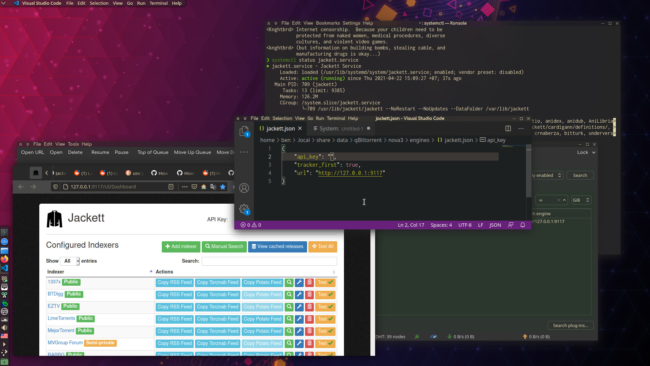The width and height of the screenshot is (650, 366).
Task: Click the volume speaker icon in the dock
Action: (4, 328)
